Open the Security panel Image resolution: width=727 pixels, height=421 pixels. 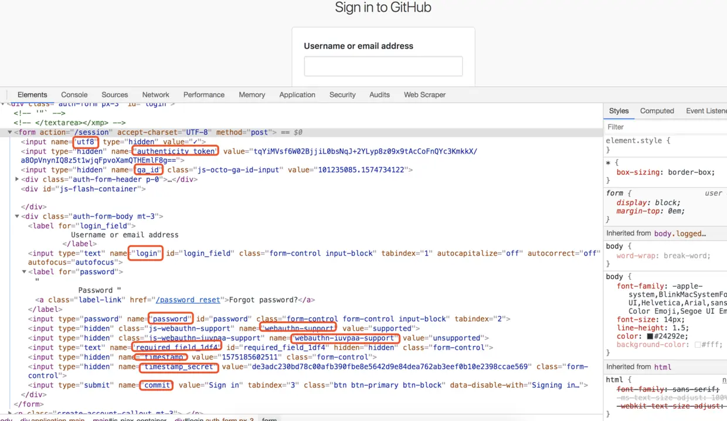(342, 94)
